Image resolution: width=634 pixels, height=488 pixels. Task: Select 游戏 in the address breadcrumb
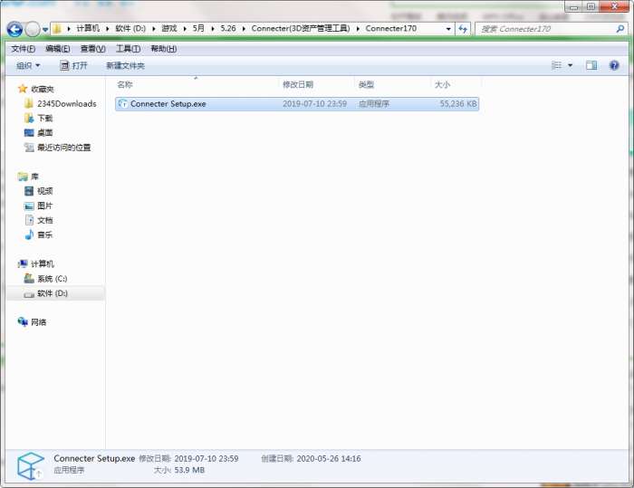point(169,28)
